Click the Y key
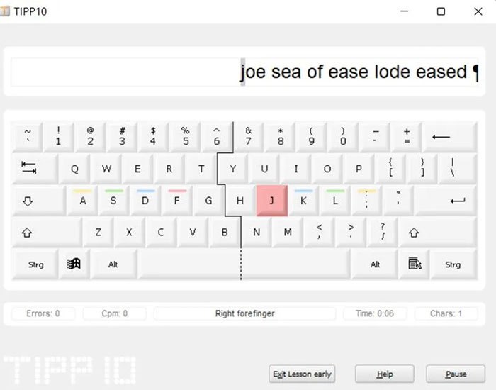Viewport: 496px width, 390px height. pyautogui.click(x=233, y=169)
